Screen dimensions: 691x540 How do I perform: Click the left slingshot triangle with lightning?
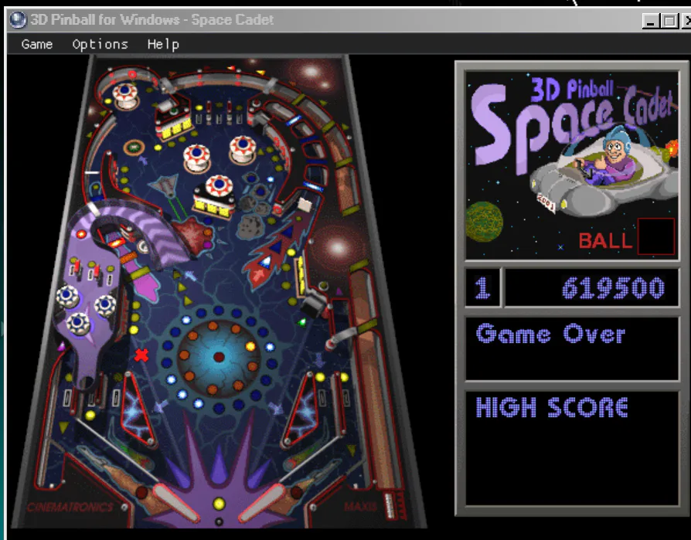[x=138, y=409]
